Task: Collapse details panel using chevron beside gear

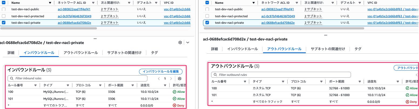Action: 188,43
